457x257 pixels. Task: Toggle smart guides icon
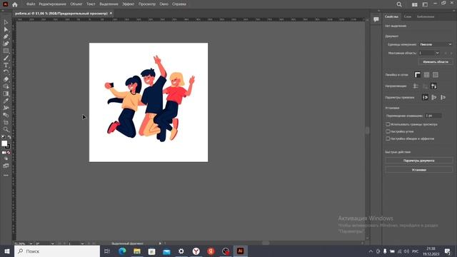[433, 86]
